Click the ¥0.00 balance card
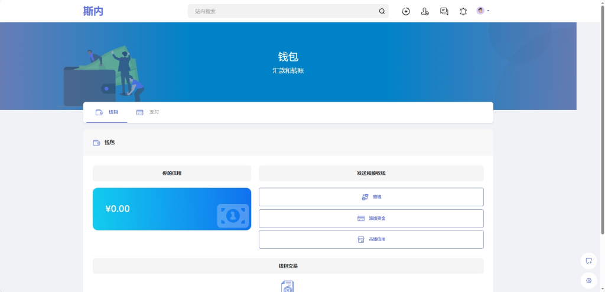Screen dimensions: 605x292 tap(172, 209)
